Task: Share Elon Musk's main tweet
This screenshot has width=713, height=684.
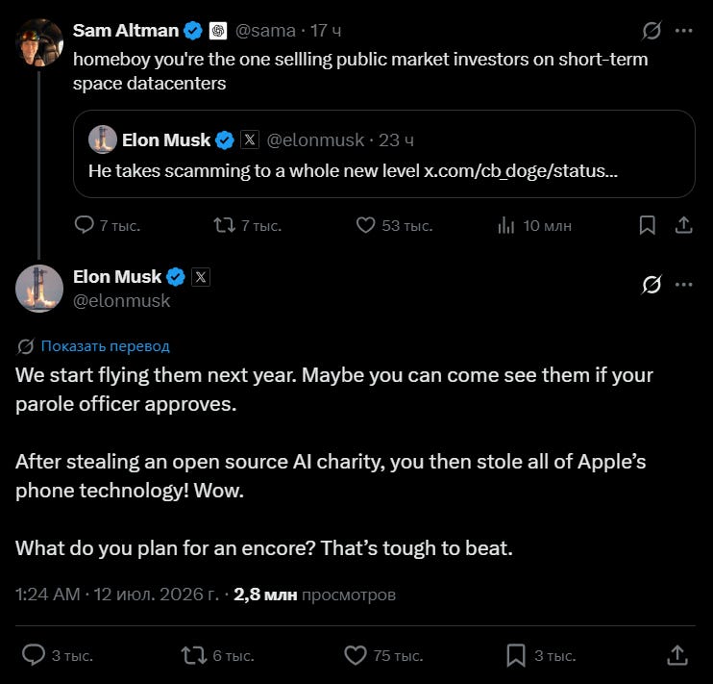Action: click(677, 655)
